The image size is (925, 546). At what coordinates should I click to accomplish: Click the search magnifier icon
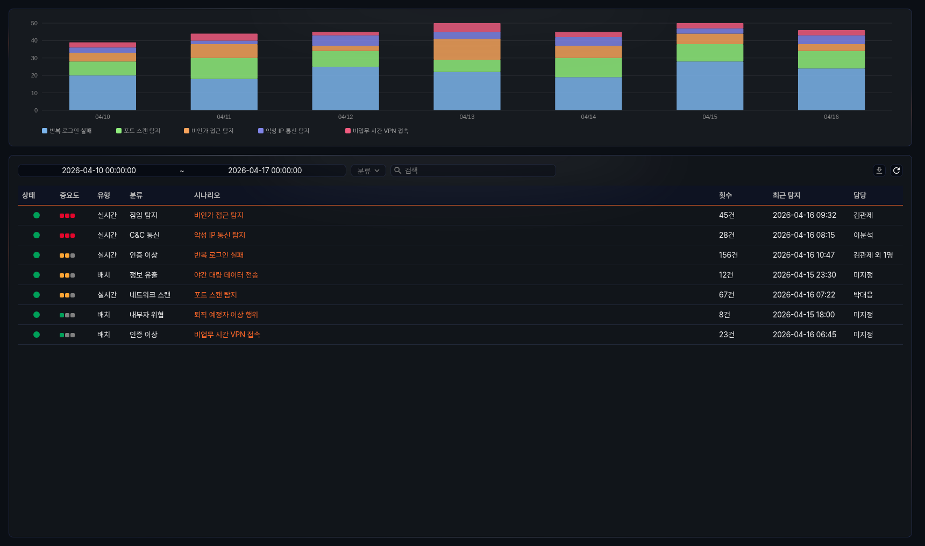(398, 171)
